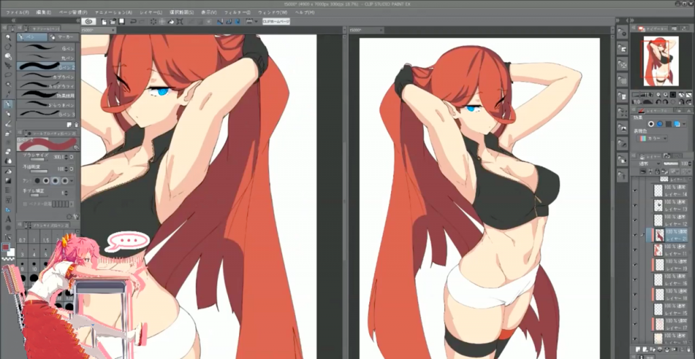Expand the vector snap settings arrow
This screenshot has height=359, width=695.
point(72,204)
